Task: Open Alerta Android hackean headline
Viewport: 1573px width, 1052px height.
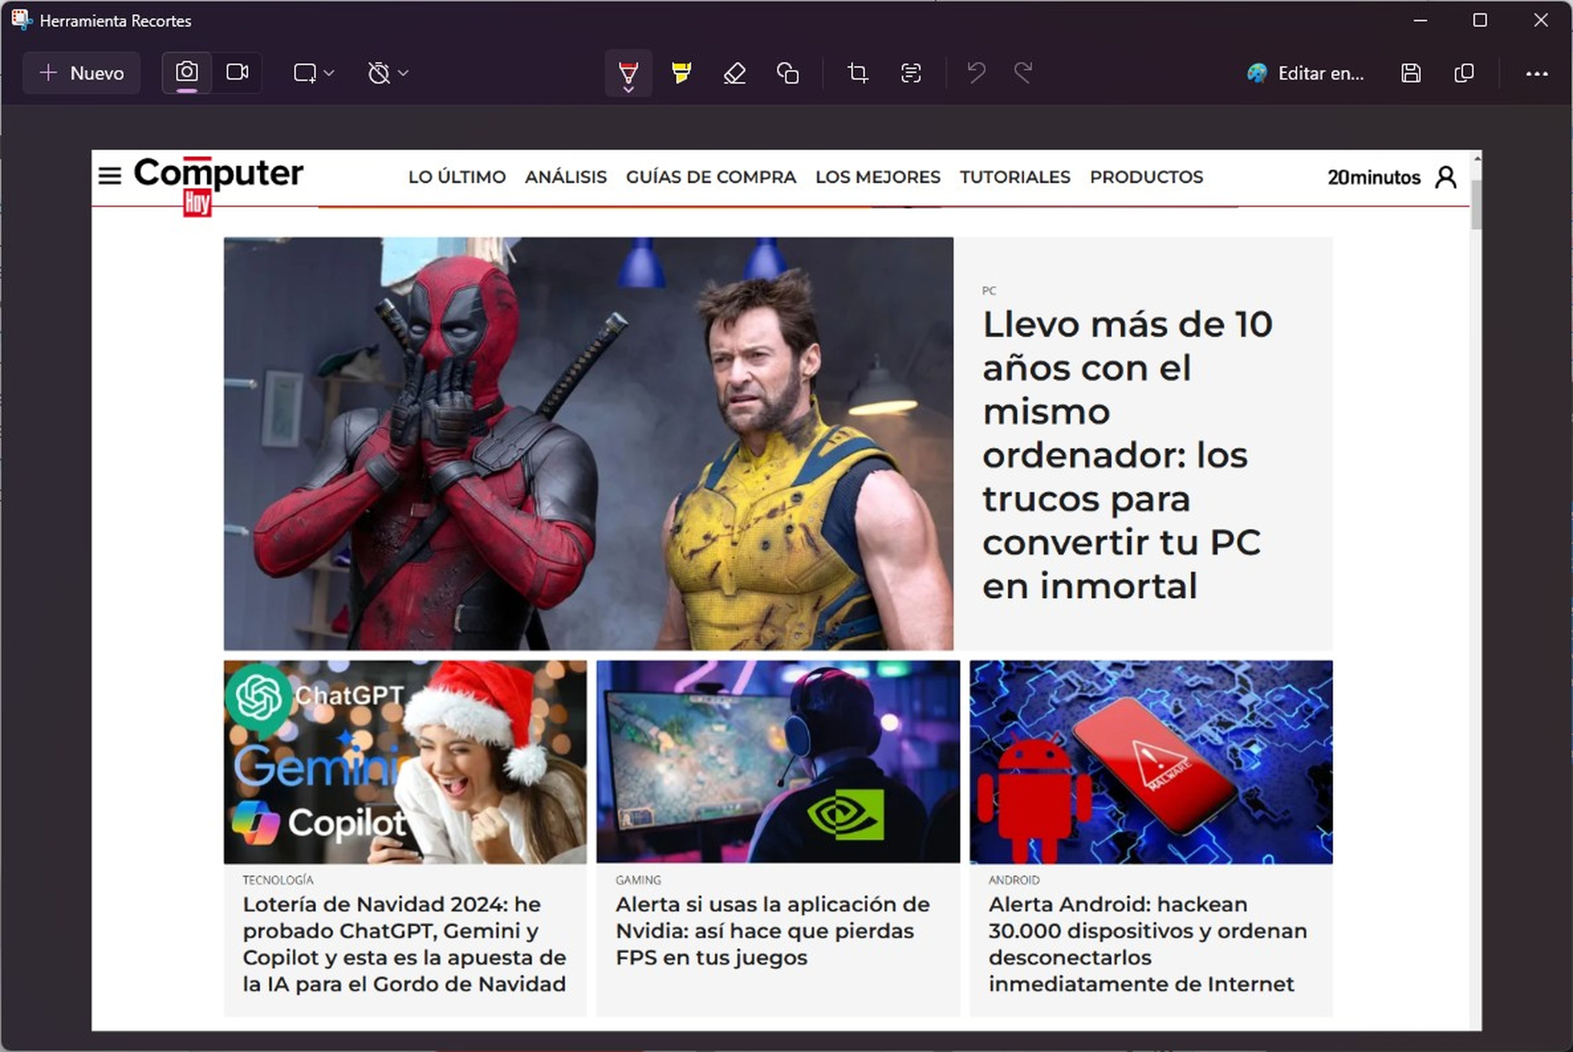Action: tap(1148, 944)
